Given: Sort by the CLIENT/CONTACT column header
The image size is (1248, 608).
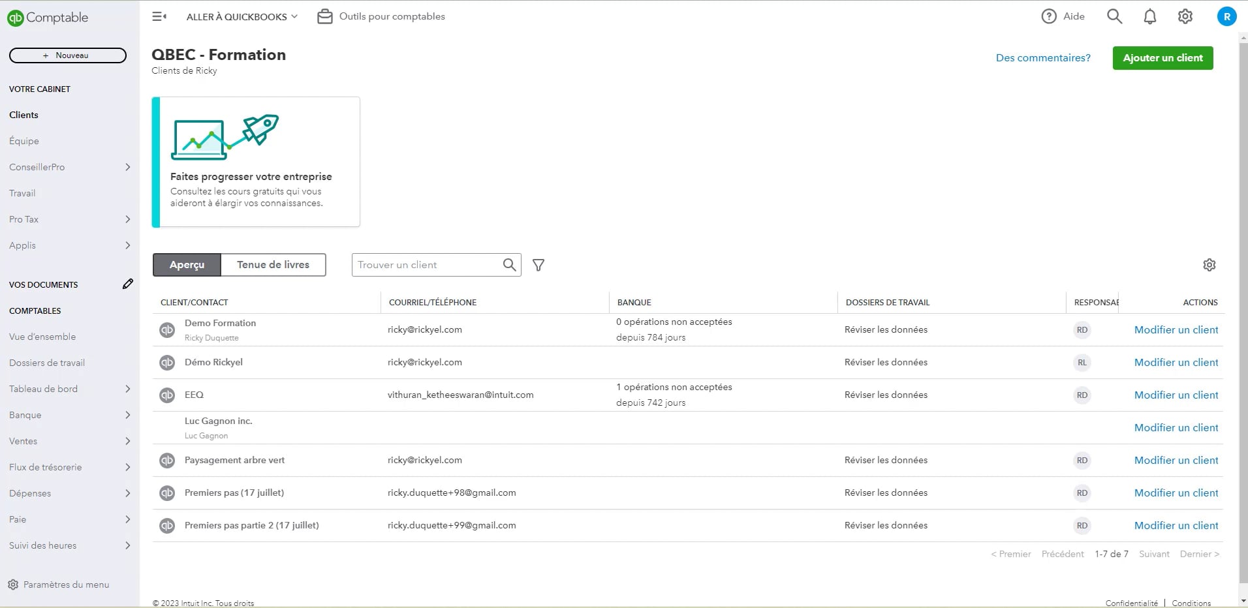Looking at the screenshot, I should coord(195,302).
